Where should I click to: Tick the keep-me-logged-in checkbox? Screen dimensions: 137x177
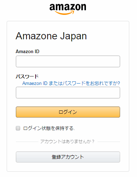click(x=18, y=128)
